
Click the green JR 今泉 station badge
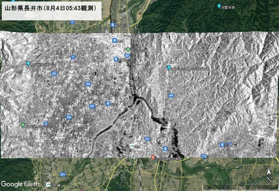click(x=132, y=146)
